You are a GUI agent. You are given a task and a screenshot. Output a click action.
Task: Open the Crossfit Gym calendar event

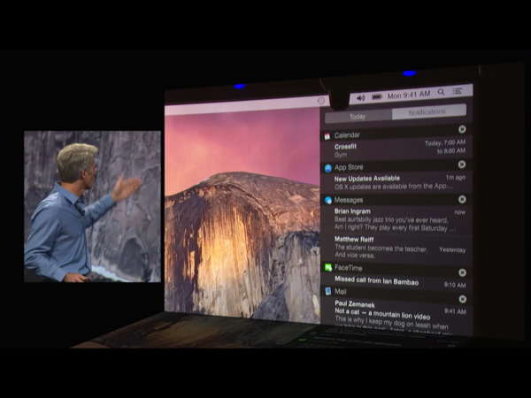(395, 149)
